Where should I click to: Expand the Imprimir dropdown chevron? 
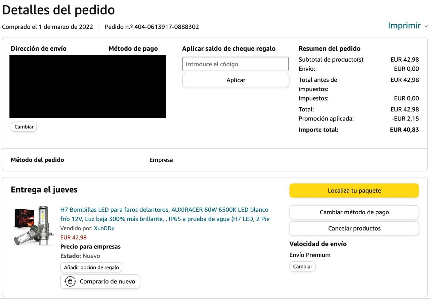pyautogui.click(x=426, y=26)
